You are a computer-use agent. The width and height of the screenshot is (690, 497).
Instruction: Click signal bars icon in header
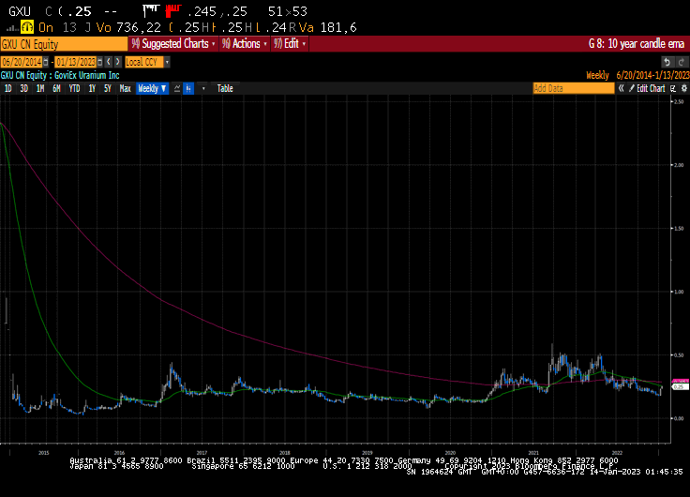pyautogui.click(x=12, y=29)
